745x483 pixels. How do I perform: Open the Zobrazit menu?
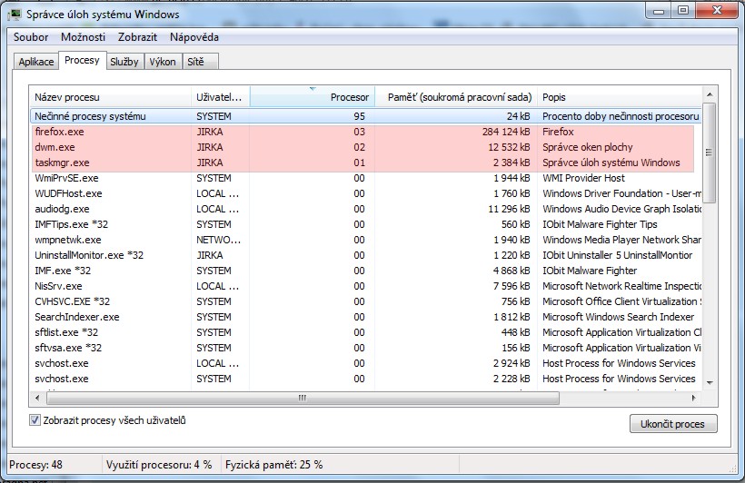point(137,37)
